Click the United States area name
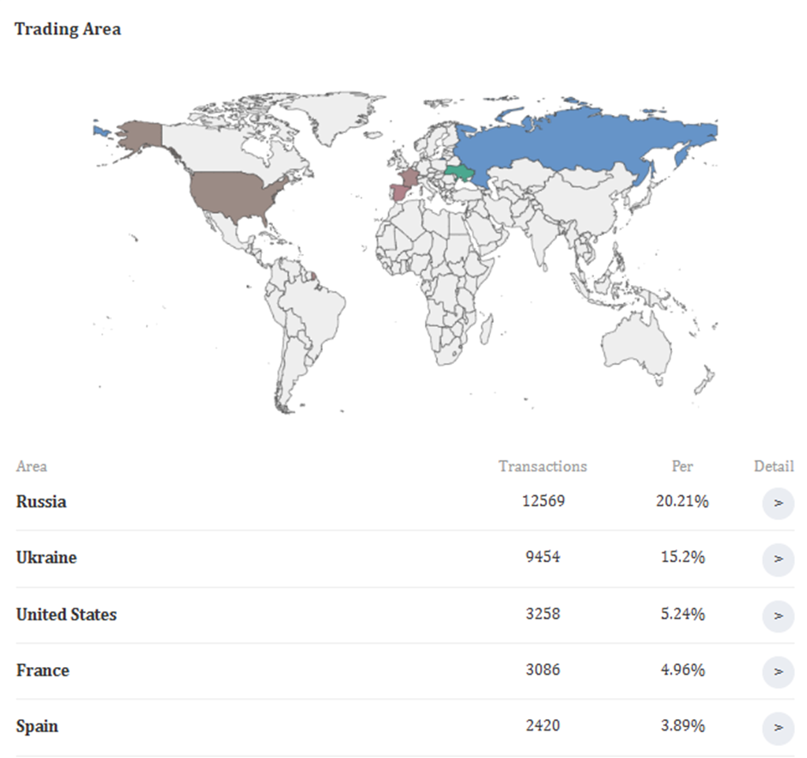The height and width of the screenshot is (758, 807). (66, 615)
